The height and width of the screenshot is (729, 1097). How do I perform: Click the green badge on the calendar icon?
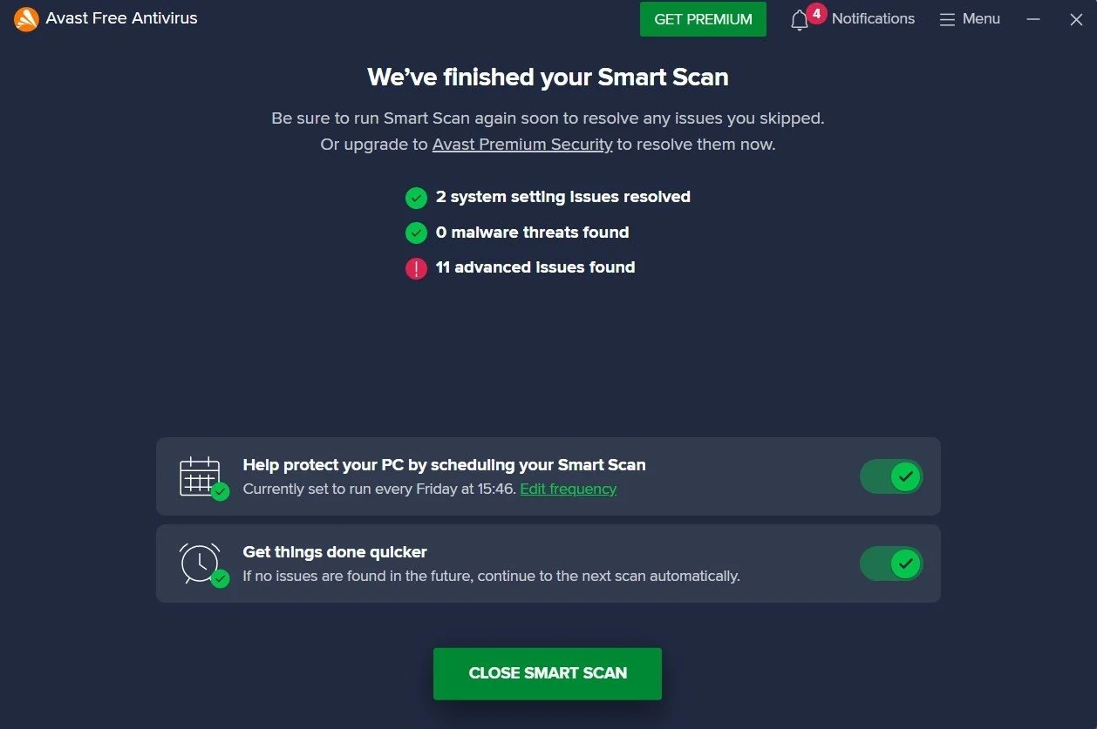(x=220, y=489)
